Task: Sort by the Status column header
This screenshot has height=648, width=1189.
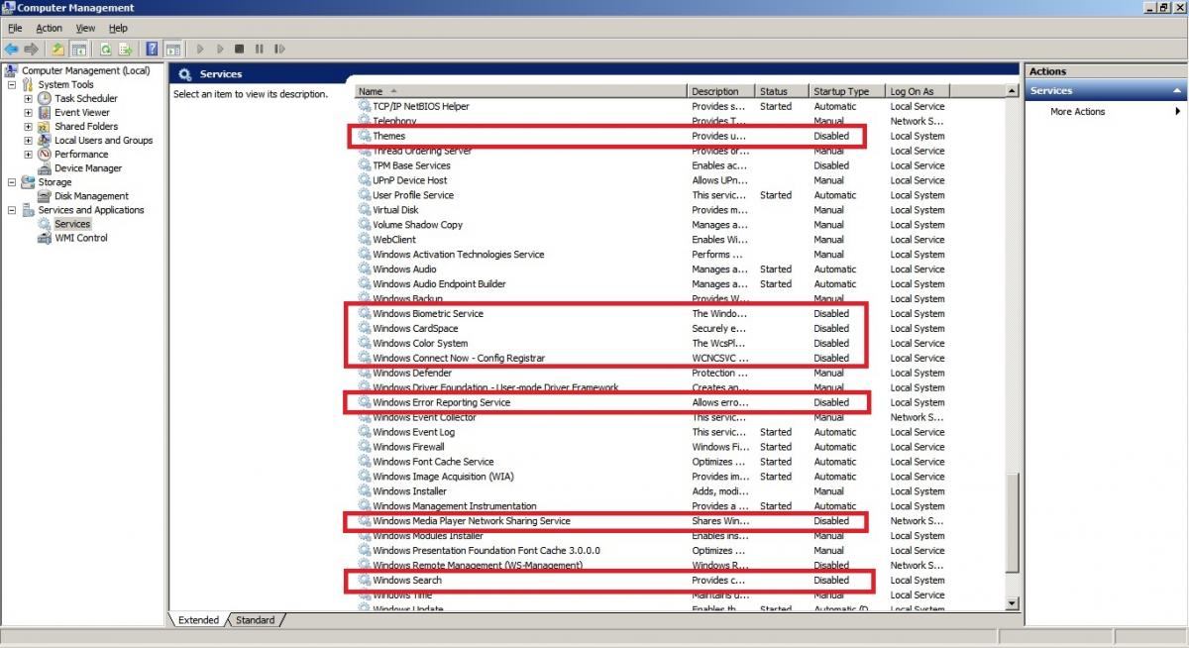Action: point(782,91)
